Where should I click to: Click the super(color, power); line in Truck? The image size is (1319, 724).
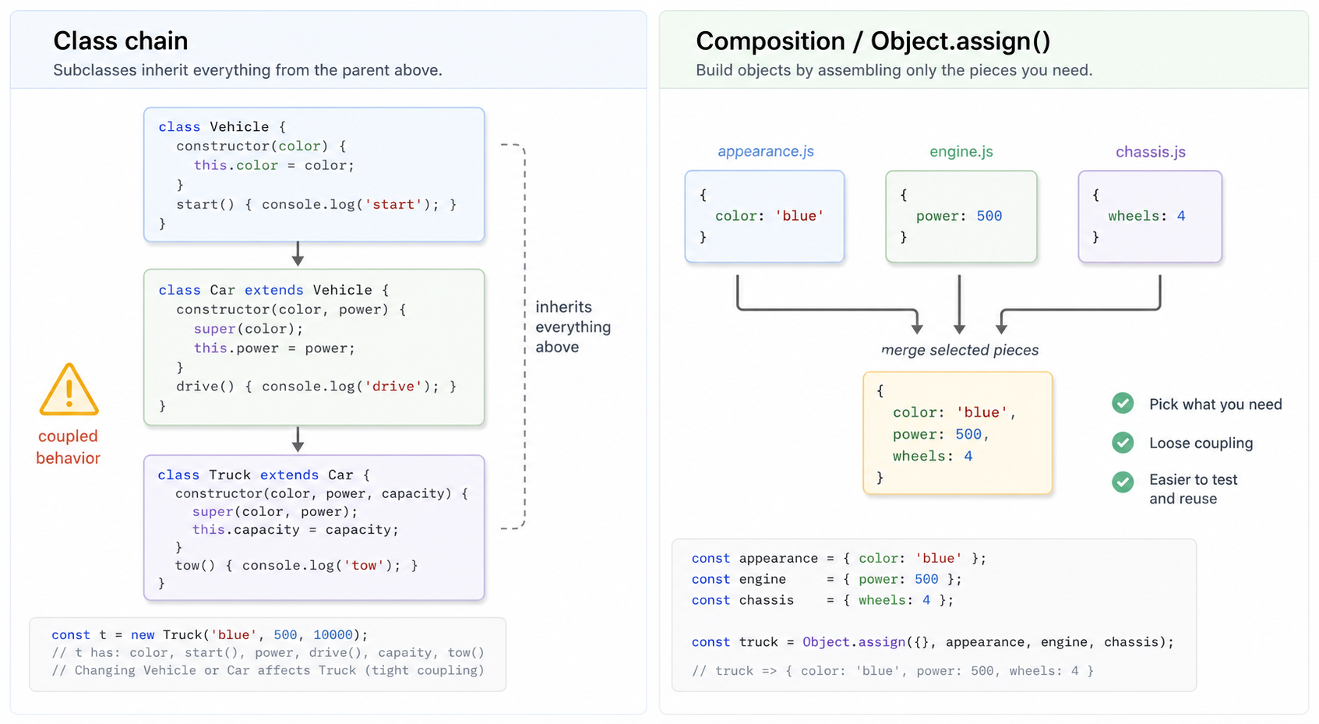[275, 511]
